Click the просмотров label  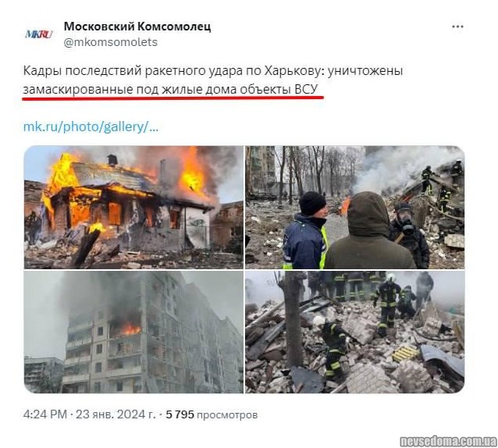(227, 415)
